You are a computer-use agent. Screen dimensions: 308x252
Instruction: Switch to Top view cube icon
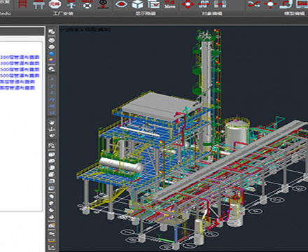pyautogui.click(x=52, y=154)
